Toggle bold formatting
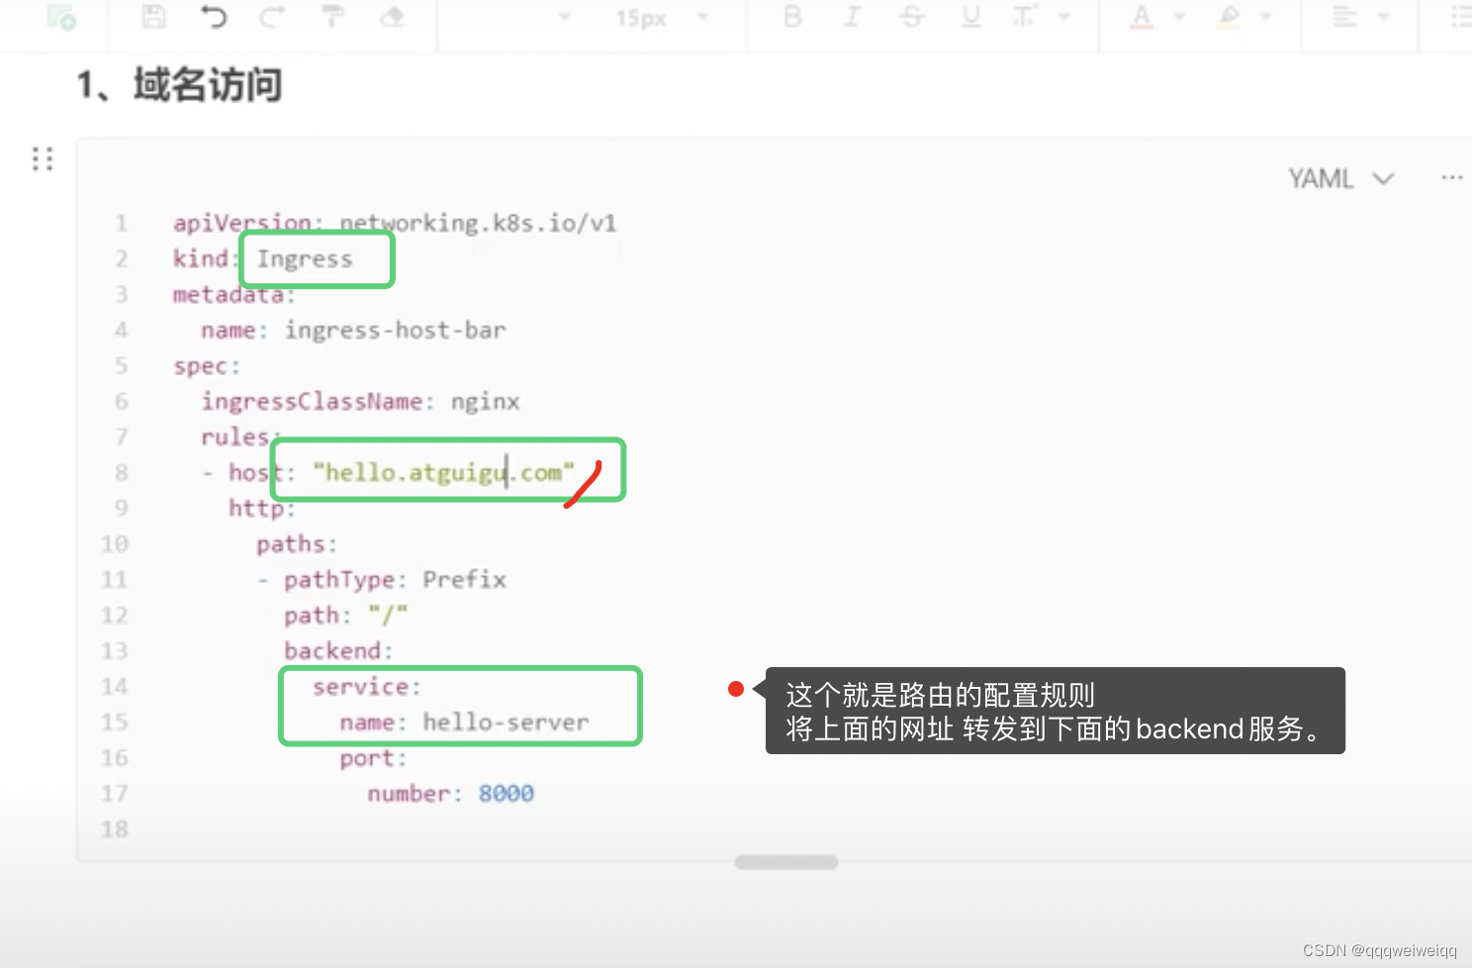The width and height of the screenshot is (1472, 968). [792, 16]
